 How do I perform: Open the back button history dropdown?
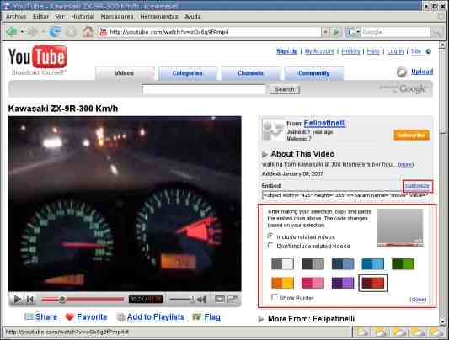coord(22,32)
